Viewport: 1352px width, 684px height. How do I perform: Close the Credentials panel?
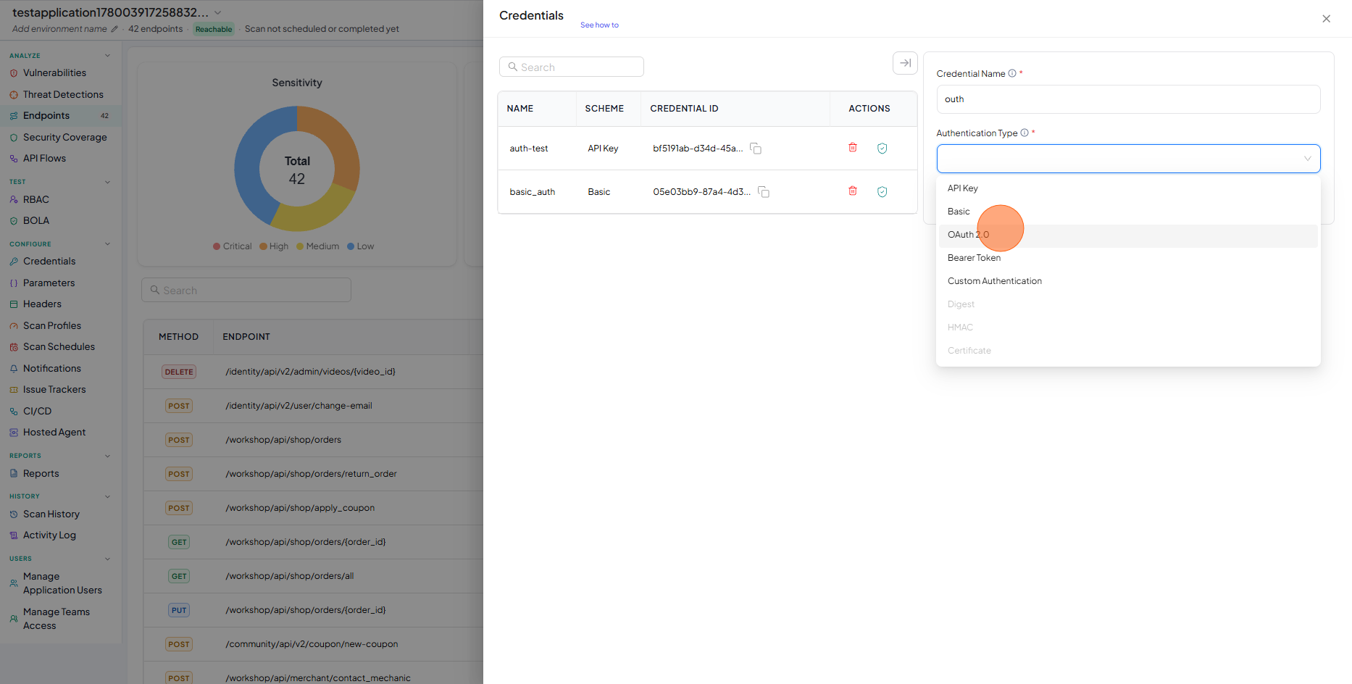pos(1326,19)
